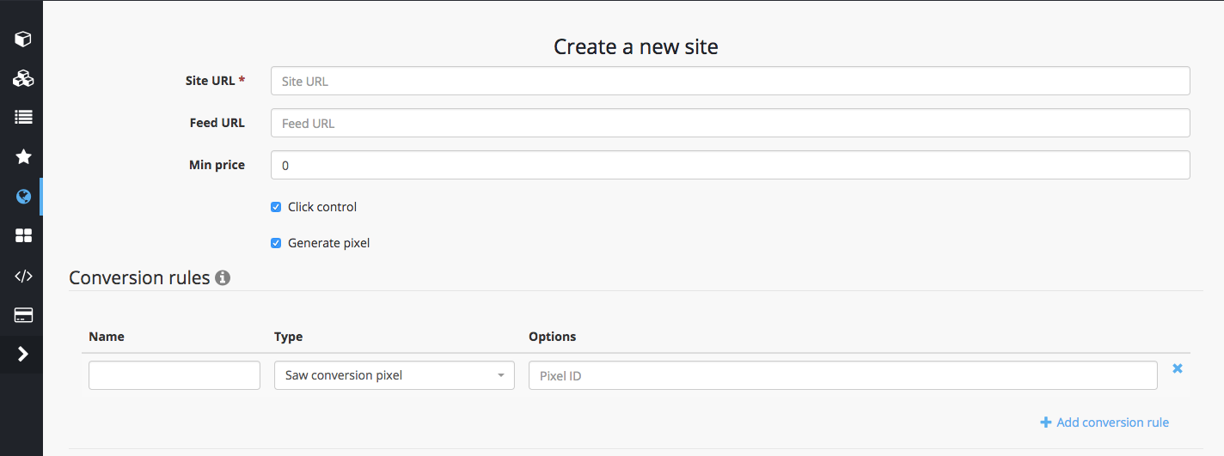The width and height of the screenshot is (1224, 456).
Task: Click into the Feed URL field
Action: click(730, 124)
